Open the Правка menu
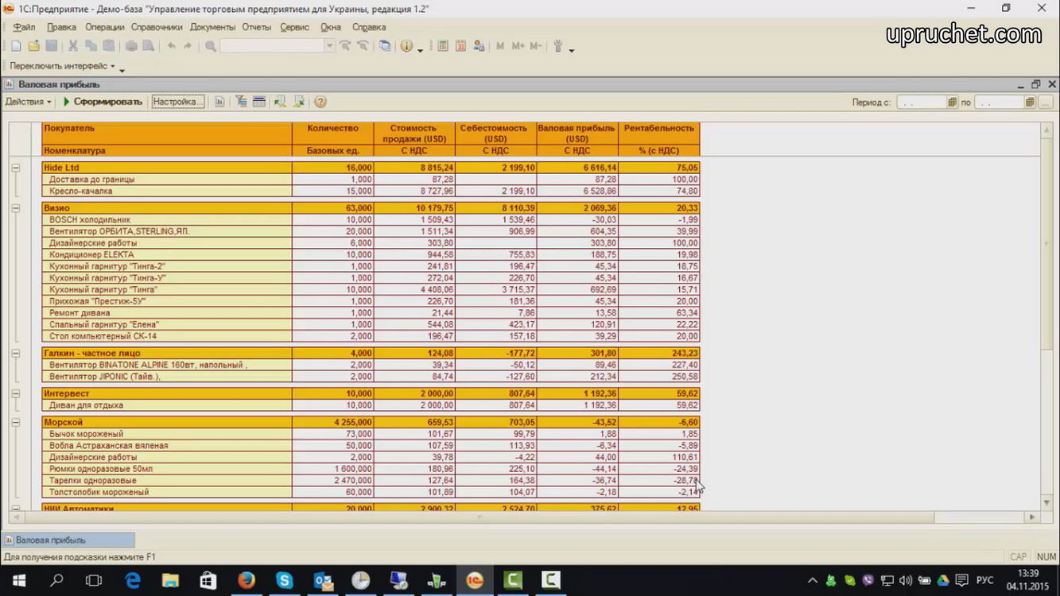 (x=61, y=27)
